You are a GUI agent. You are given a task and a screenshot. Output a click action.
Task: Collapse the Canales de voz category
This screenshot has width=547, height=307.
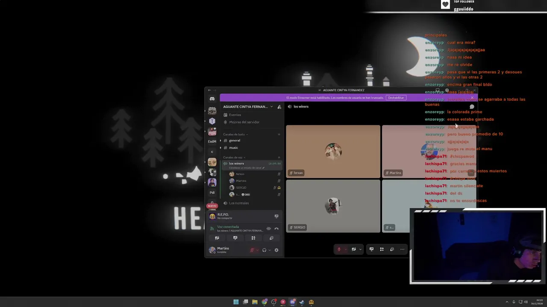click(x=234, y=157)
